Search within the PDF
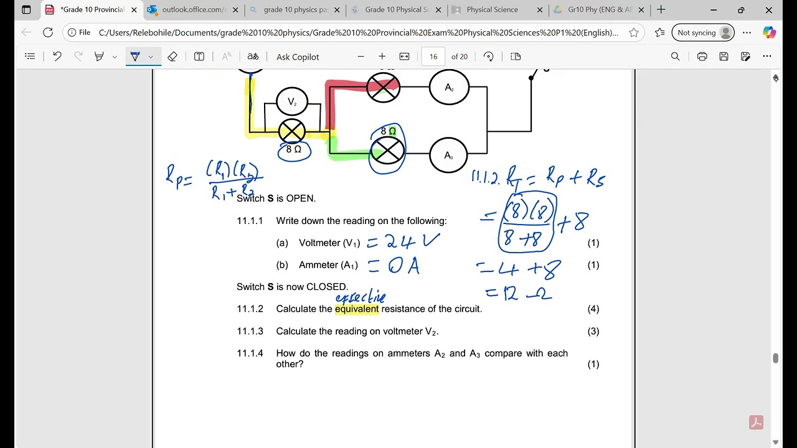The height and width of the screenshot is (448, 797). point(676,57)
